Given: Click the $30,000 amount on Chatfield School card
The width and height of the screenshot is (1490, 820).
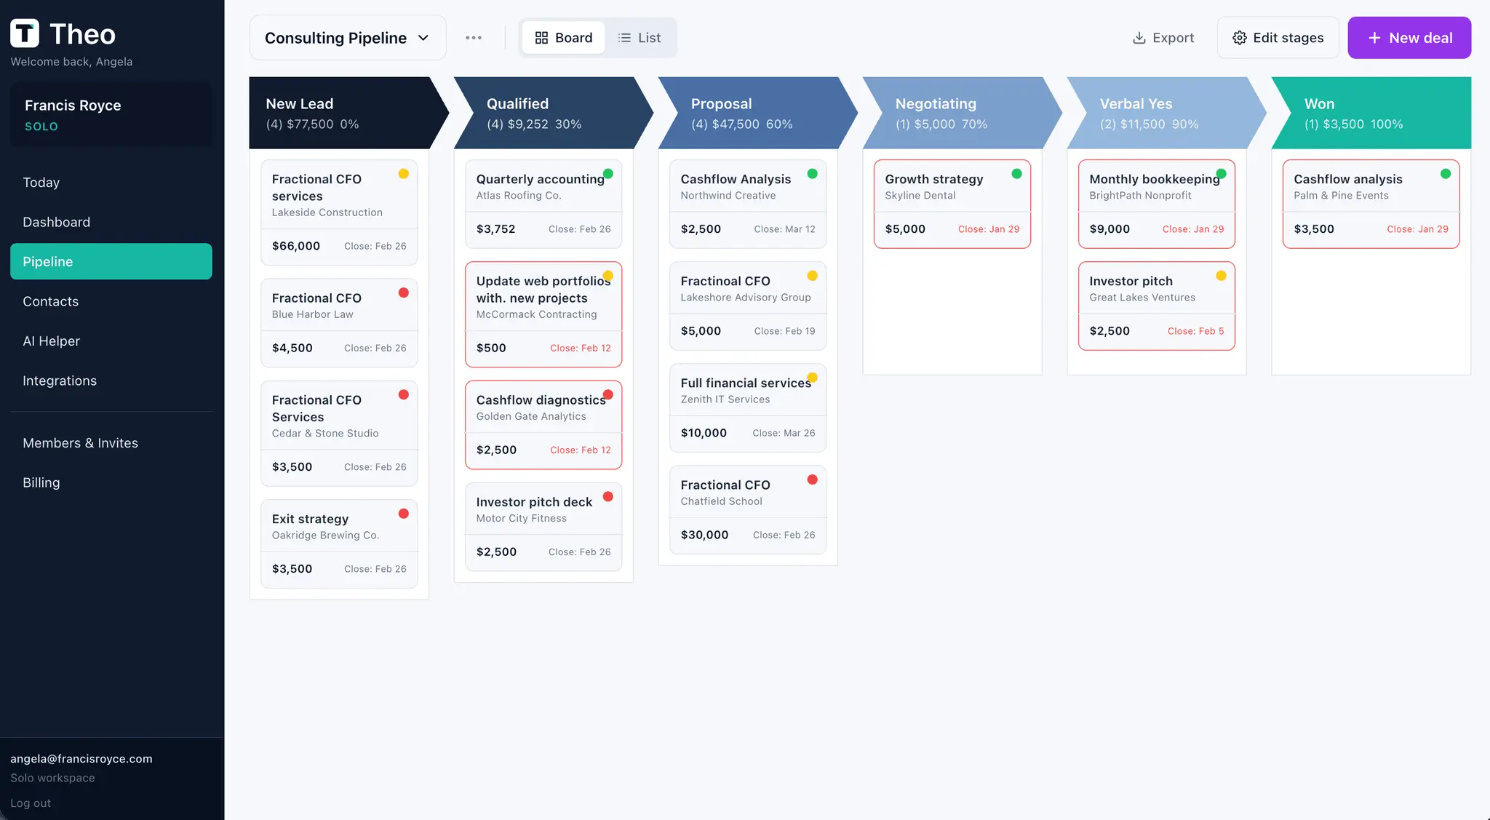Looking at the screenshot, I should click(704, 535).
